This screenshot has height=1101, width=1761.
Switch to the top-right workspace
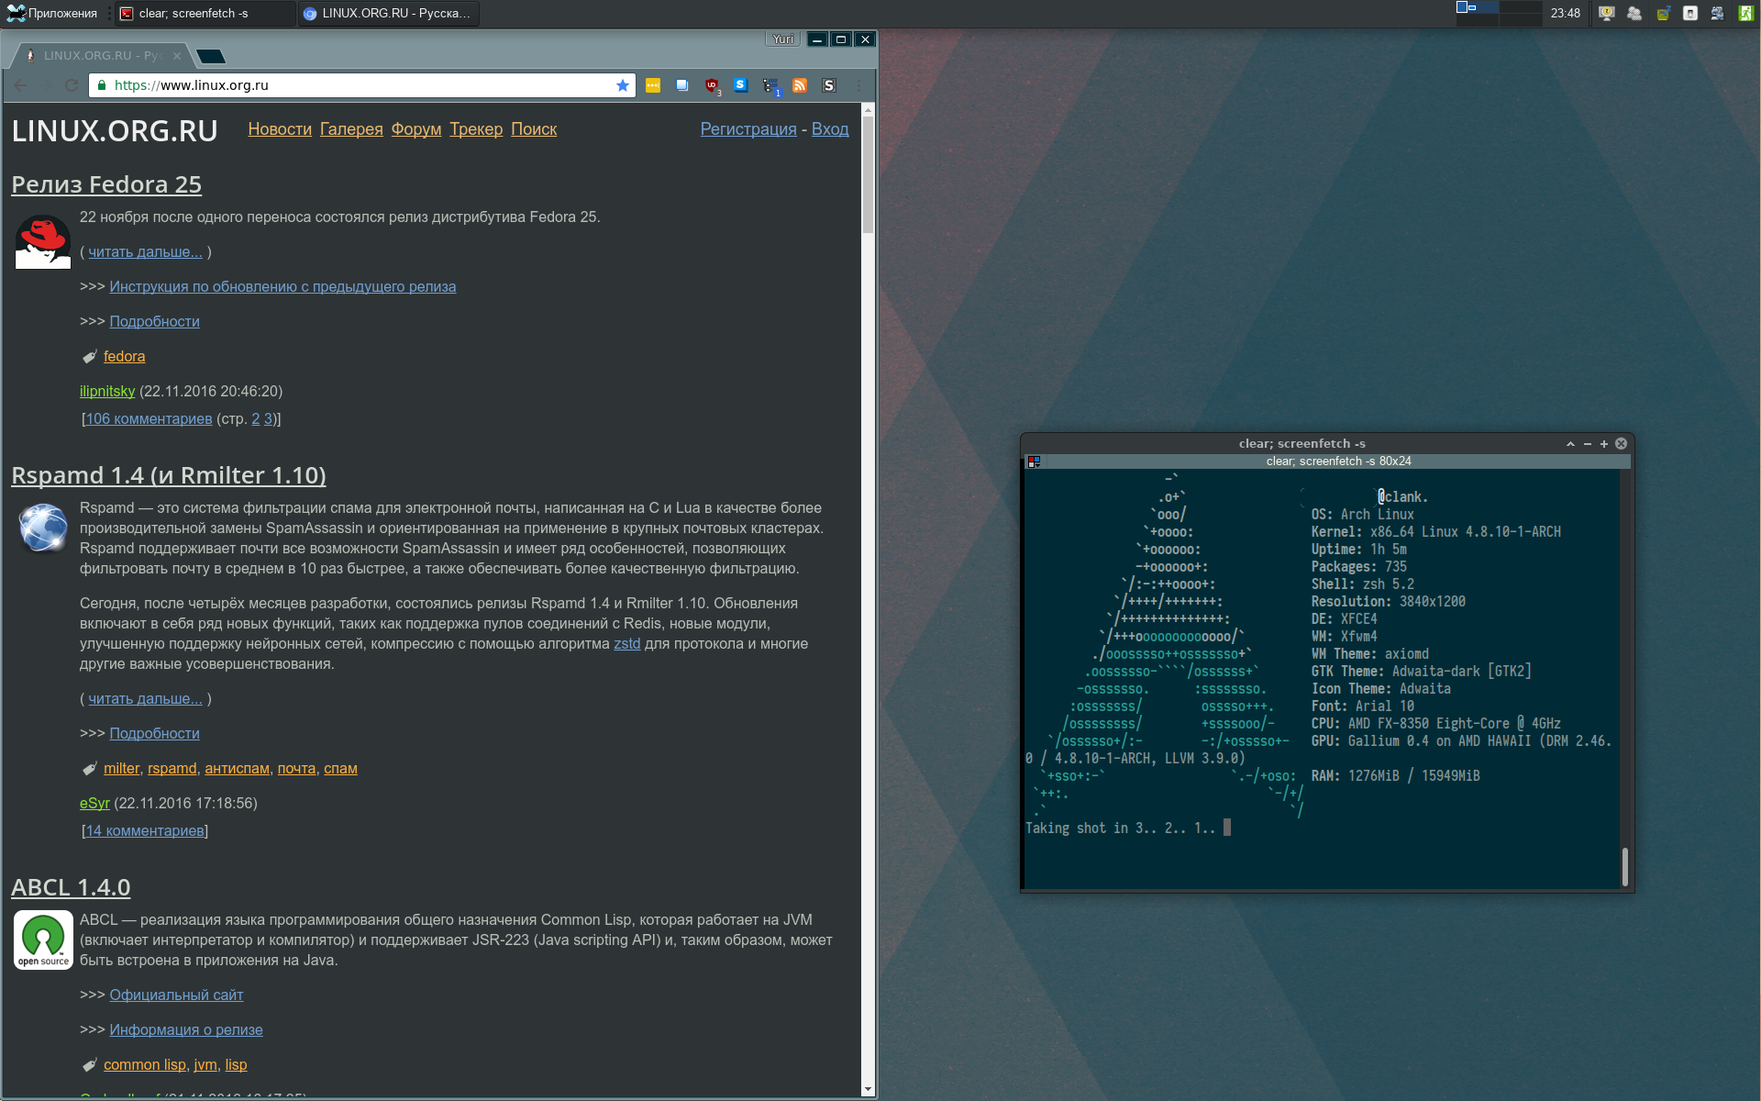[x=1520, y=6]
